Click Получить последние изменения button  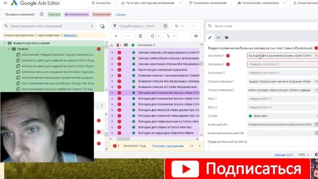(148, 3)
